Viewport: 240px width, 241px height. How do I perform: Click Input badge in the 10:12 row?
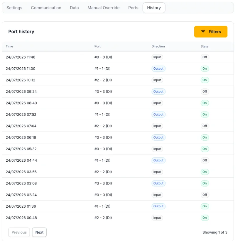(157, 80)
